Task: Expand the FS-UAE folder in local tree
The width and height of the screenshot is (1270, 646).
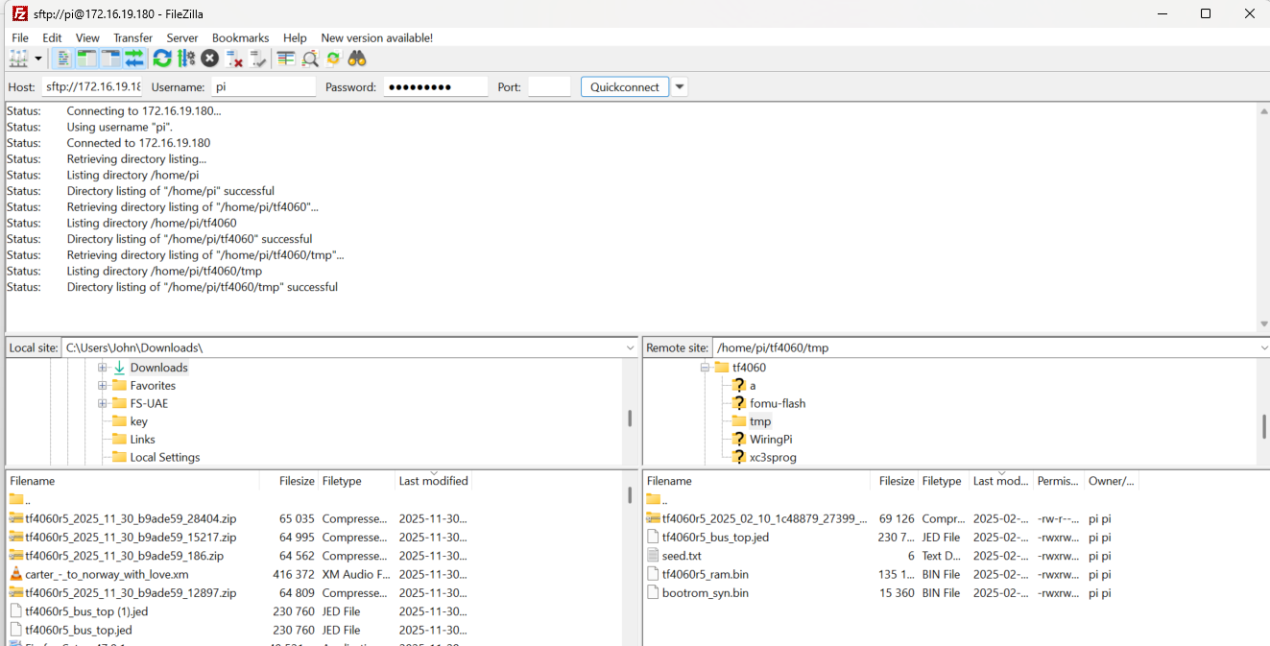Action: pos(102,403)
